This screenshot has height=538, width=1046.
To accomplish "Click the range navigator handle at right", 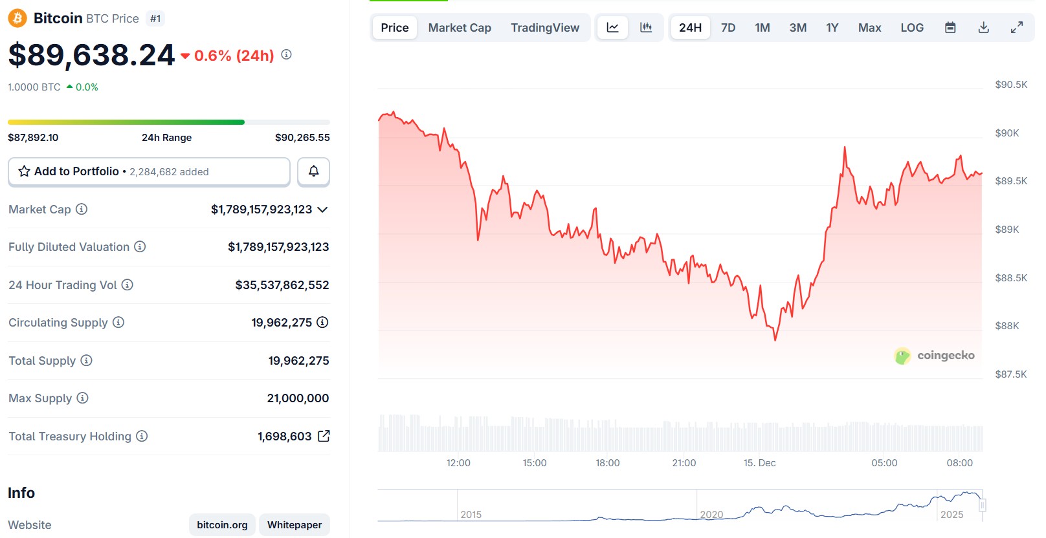I will (x=983, y=505).
